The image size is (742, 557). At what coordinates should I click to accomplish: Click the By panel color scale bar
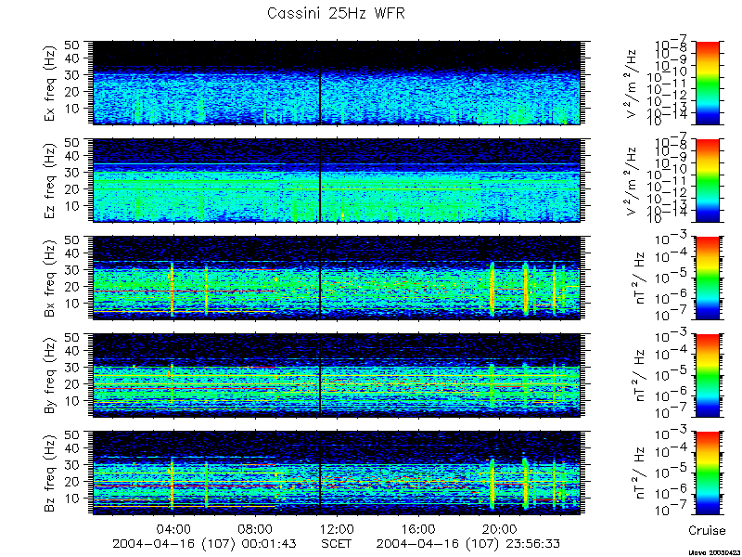point(707,376)
